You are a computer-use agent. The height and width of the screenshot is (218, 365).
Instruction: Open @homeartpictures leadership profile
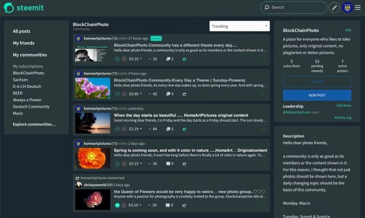coord(297,113)
